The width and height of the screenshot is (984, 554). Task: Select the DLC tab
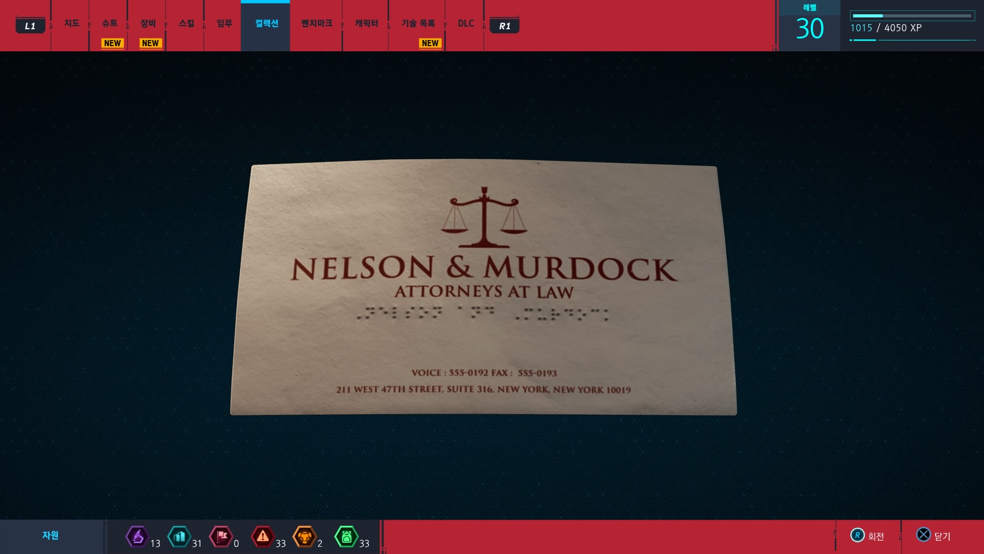[466, 24]
